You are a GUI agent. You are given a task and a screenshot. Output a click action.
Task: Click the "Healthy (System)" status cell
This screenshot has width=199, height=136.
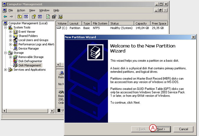click(x=121, y=28)
